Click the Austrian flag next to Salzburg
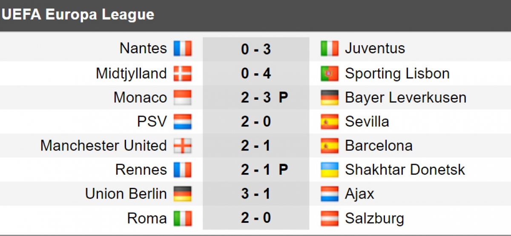The image size is (511, 236). pyautogui.click(x=329, y=219)
